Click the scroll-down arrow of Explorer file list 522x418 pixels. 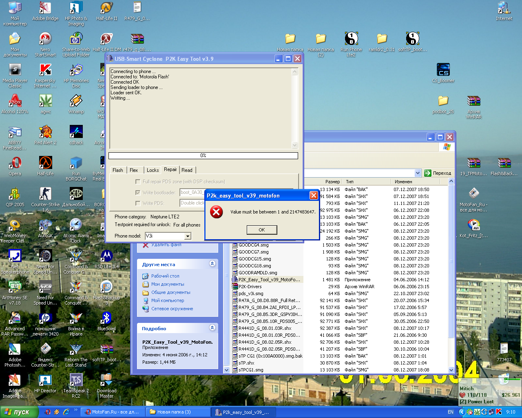[x=451, y=370]
